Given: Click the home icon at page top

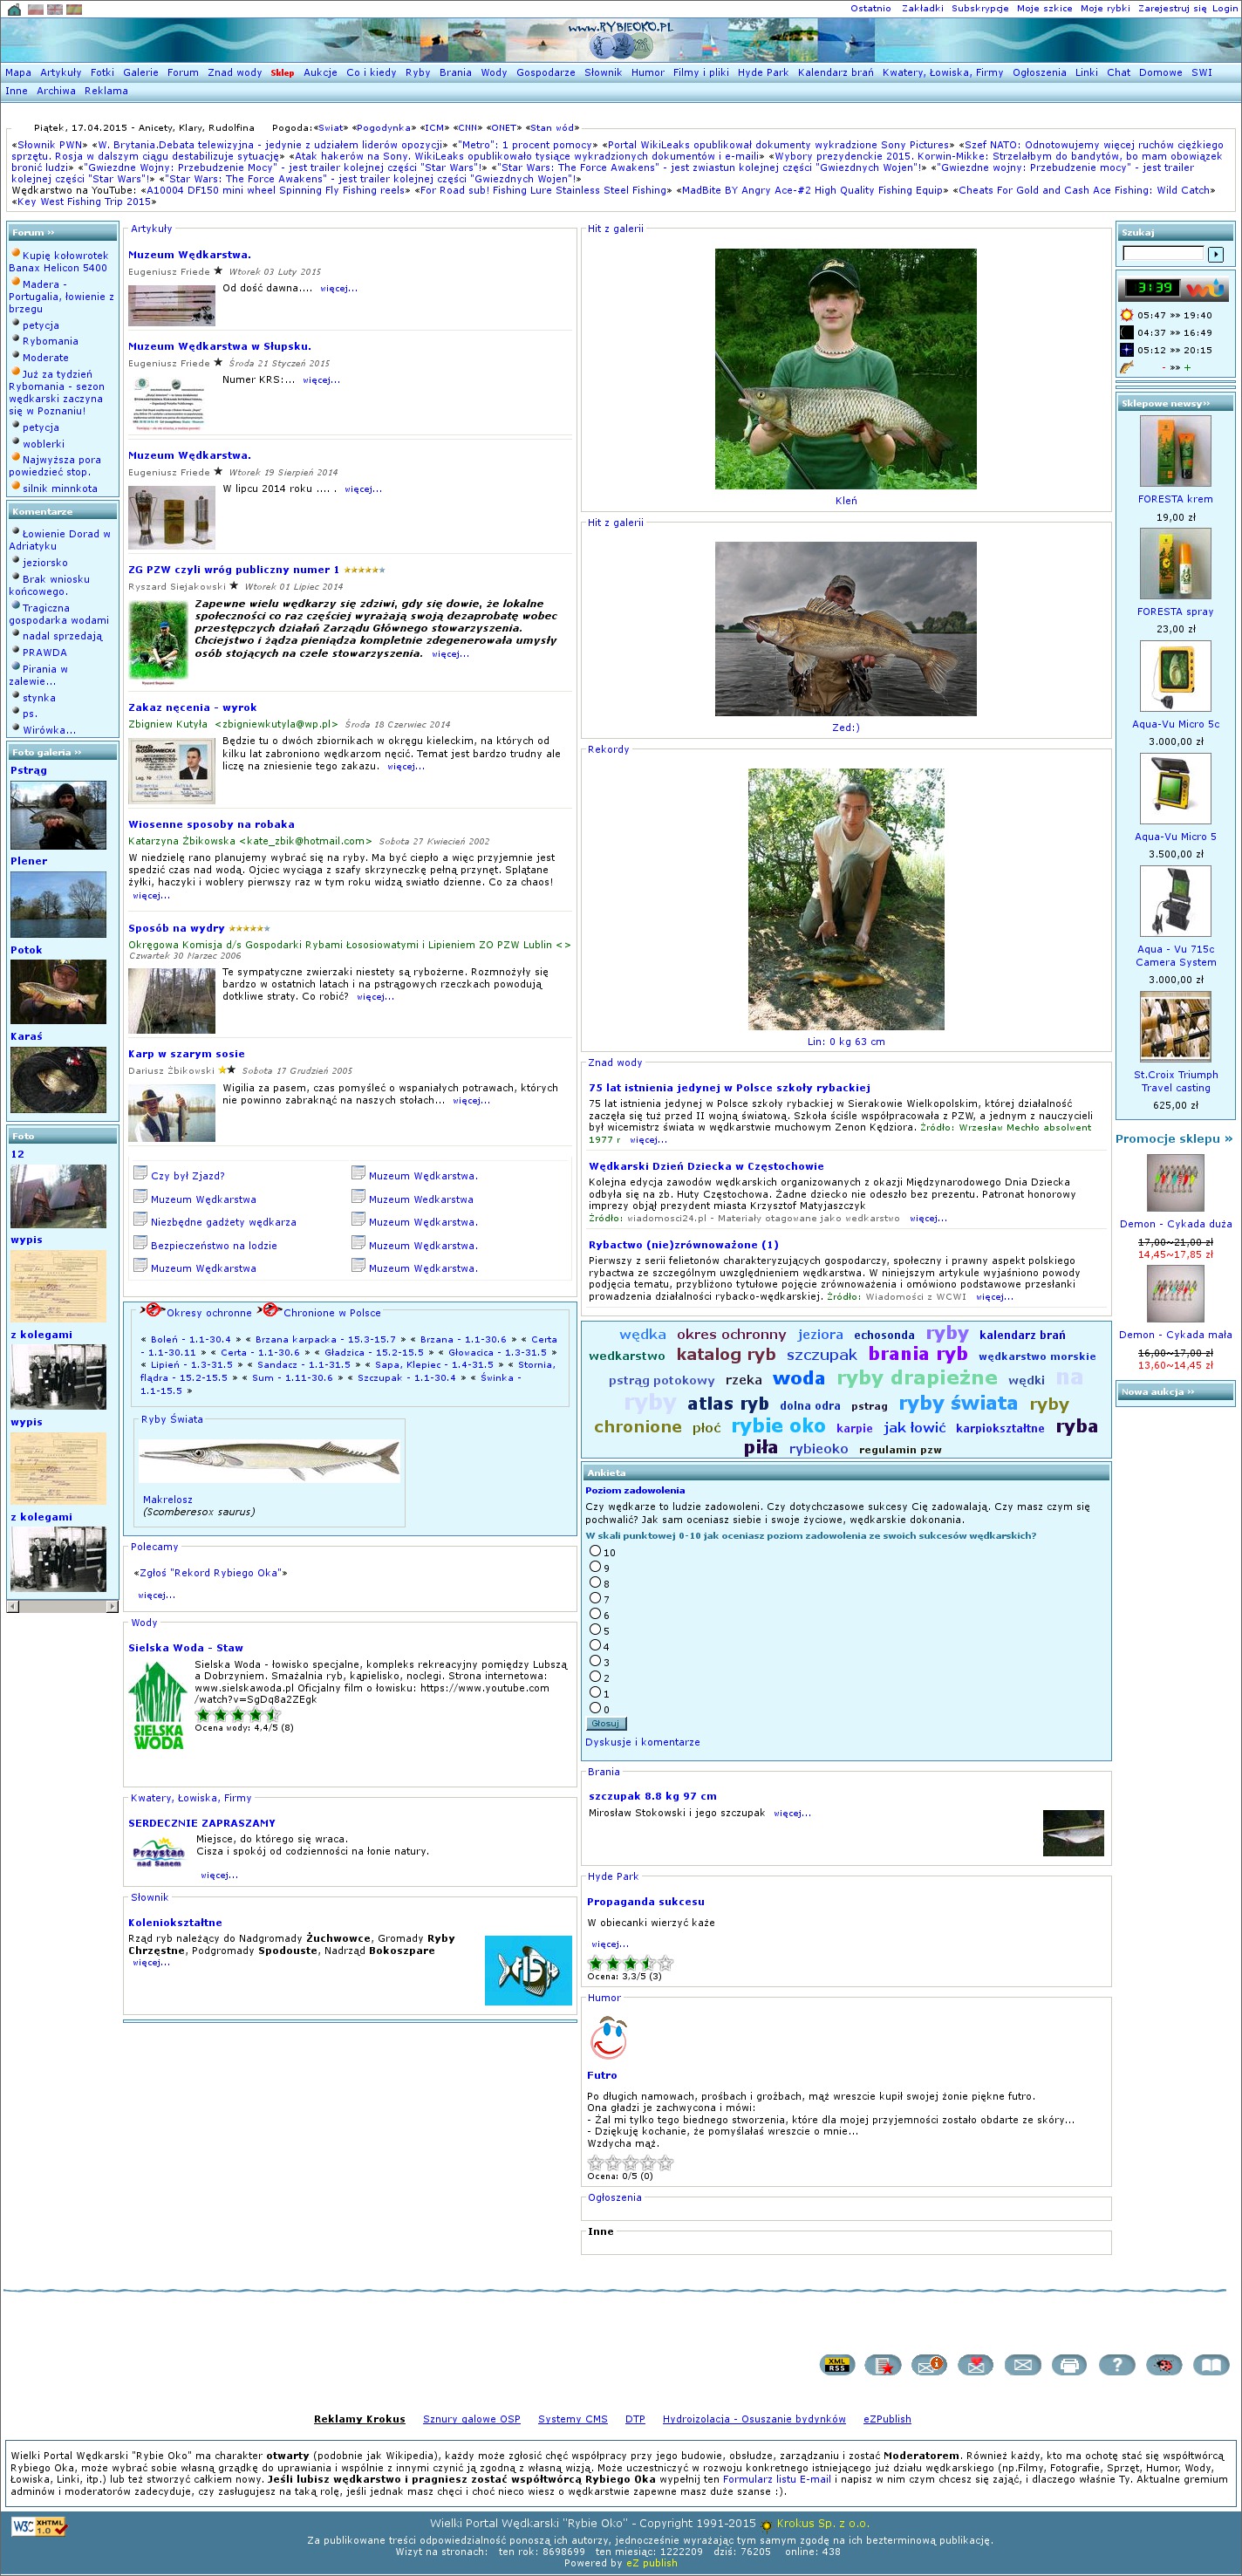Looking at the screenshot, I should (14, 9).
